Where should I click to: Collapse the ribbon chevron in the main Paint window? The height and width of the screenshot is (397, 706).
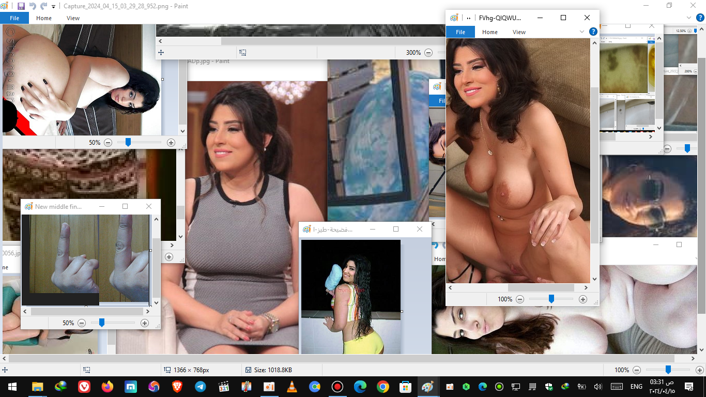tap(688, 18)
